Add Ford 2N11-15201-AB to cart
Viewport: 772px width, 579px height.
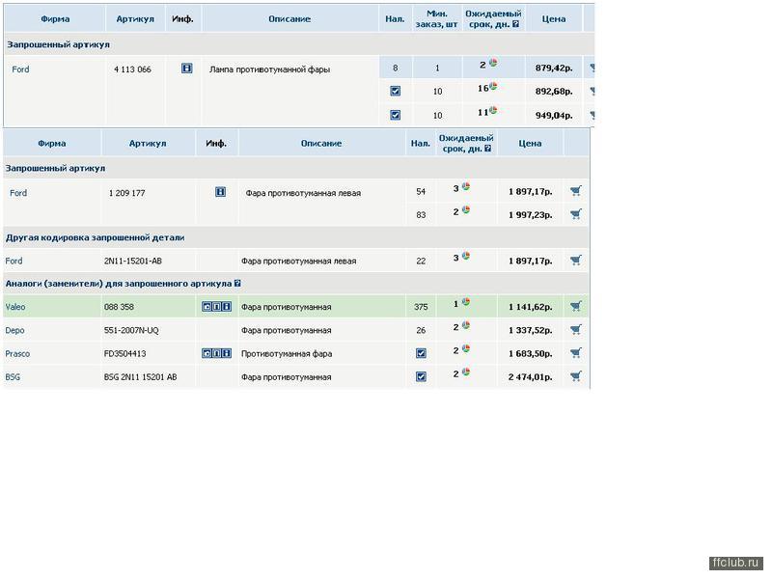(x=576, y=260)
